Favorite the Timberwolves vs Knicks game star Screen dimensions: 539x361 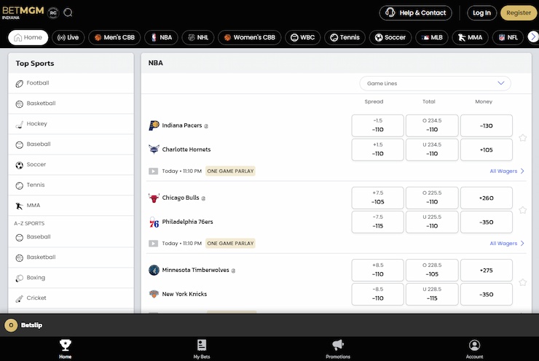522,282
